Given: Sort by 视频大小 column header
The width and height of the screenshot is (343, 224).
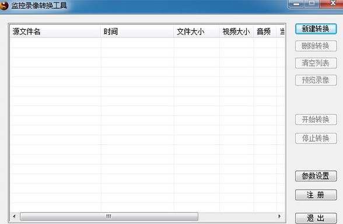Looking at the screenshot, I should (x=236, y=32).
